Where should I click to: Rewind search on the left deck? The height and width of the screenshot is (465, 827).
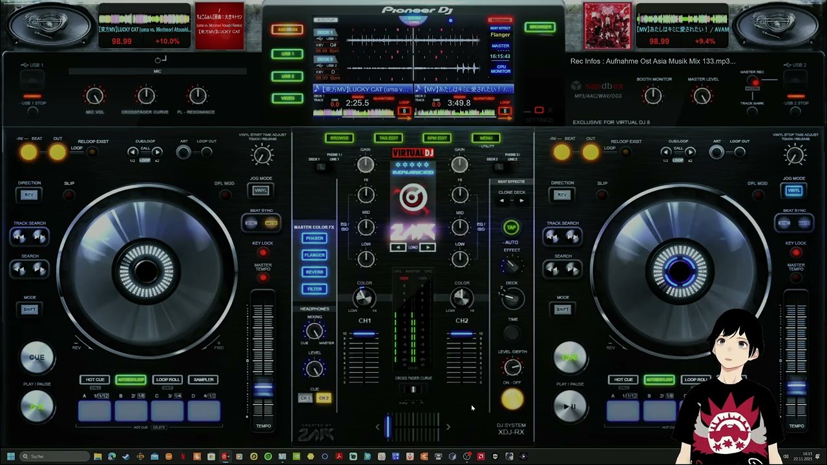[19, 268]
